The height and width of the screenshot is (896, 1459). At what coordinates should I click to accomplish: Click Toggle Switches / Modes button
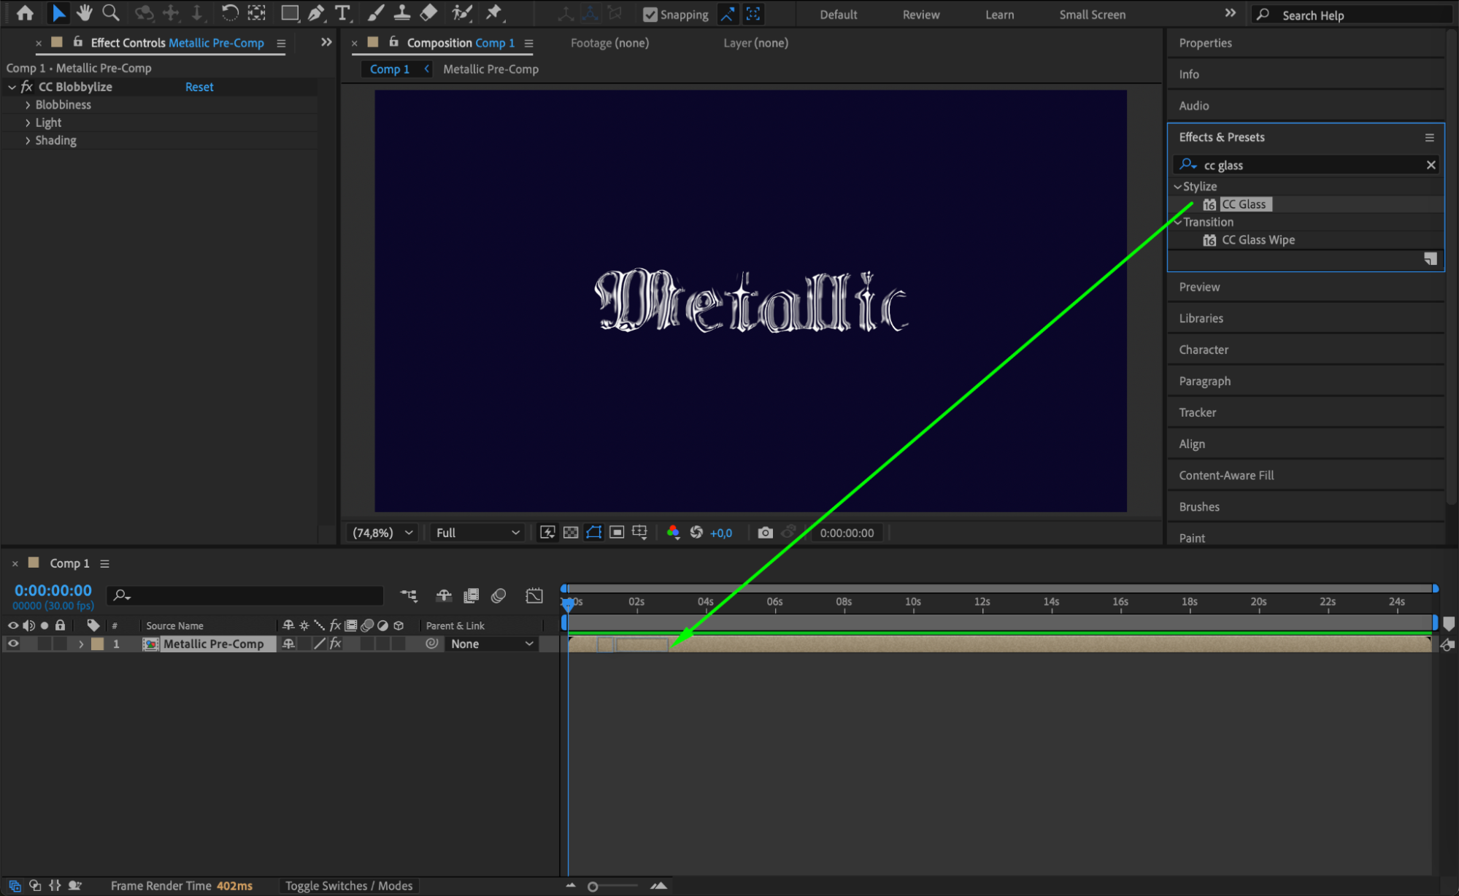point(349,886)
